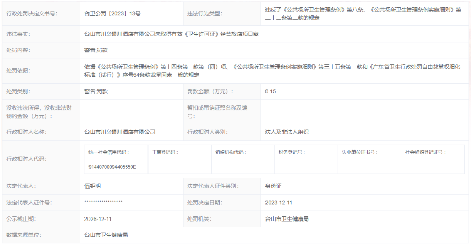This screenshot has width=473, height=246.
Task: Click the 法人及非法人组织 category value
Action: (x=287, y=132)
